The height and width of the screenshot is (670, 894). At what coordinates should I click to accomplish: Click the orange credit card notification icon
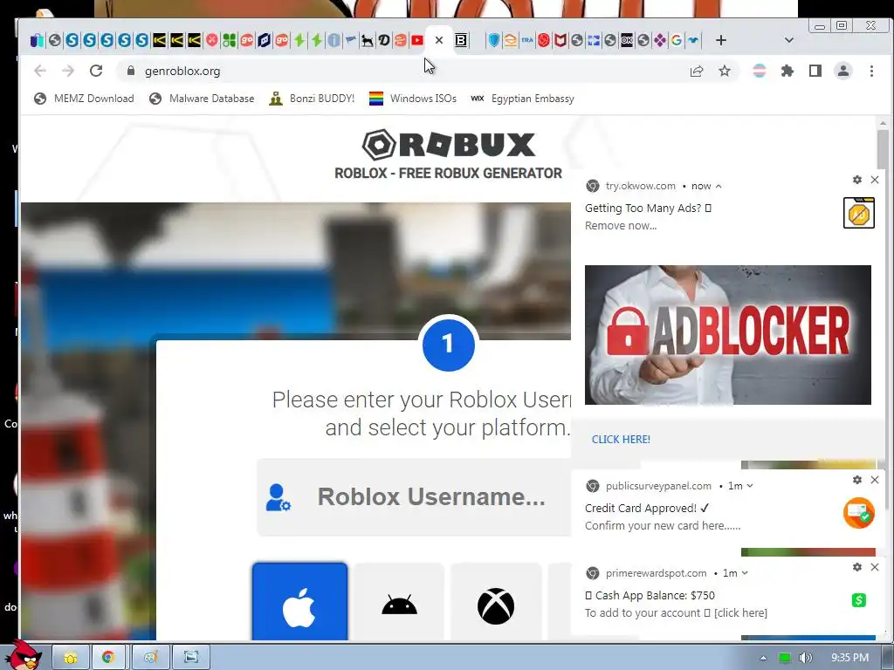859,513
